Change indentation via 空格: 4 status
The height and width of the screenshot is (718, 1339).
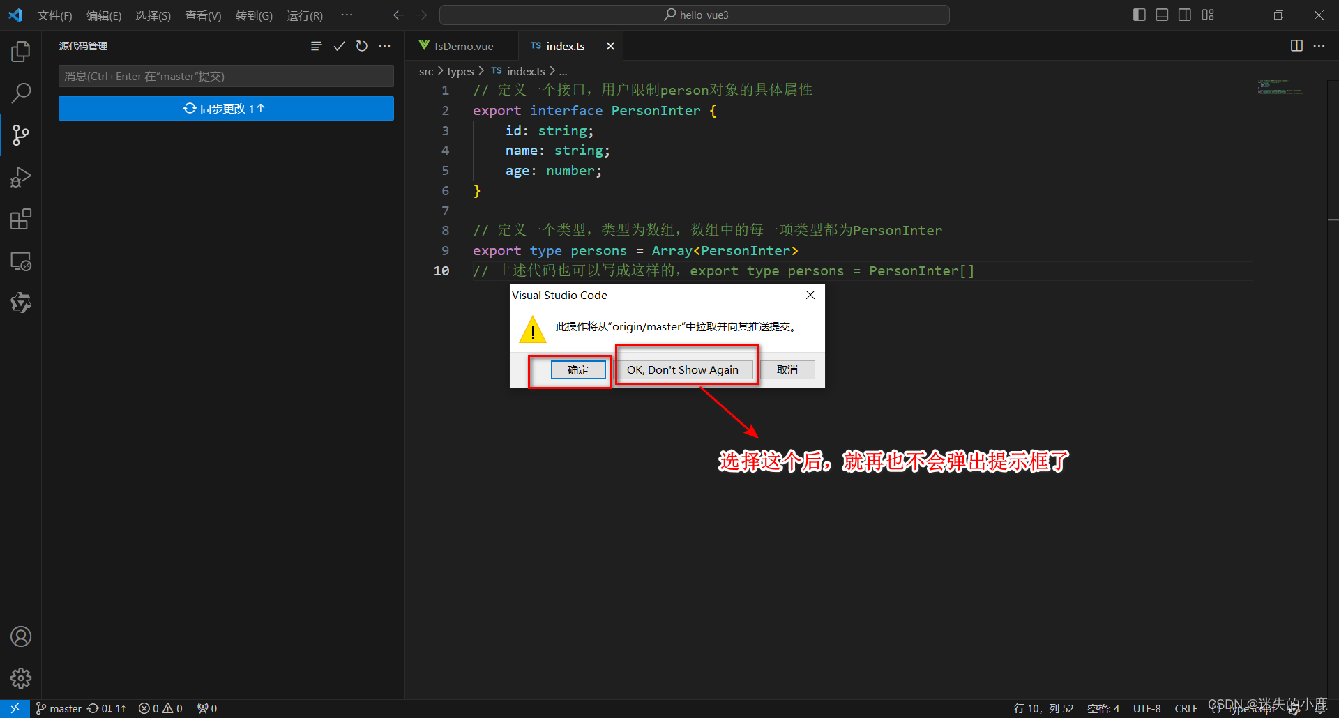(1103, 708)
